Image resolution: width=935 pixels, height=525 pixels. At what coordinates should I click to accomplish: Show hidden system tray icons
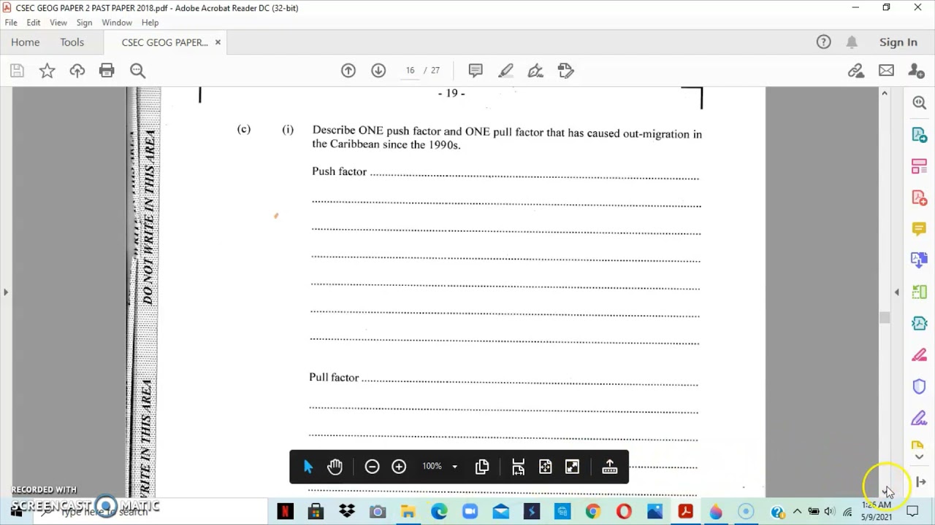797,511
